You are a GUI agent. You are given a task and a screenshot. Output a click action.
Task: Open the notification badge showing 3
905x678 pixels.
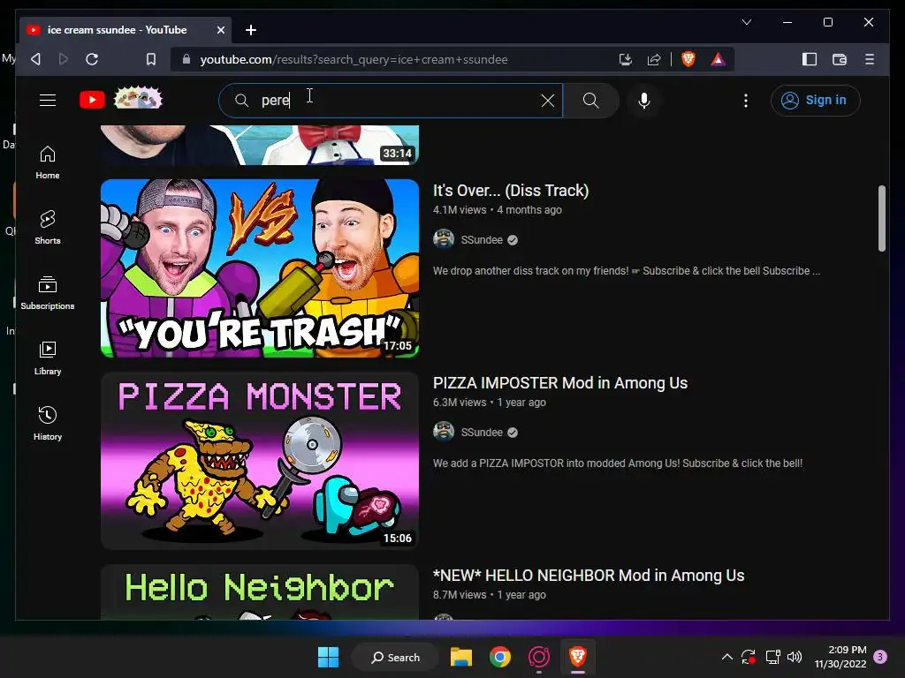point(880,657)
